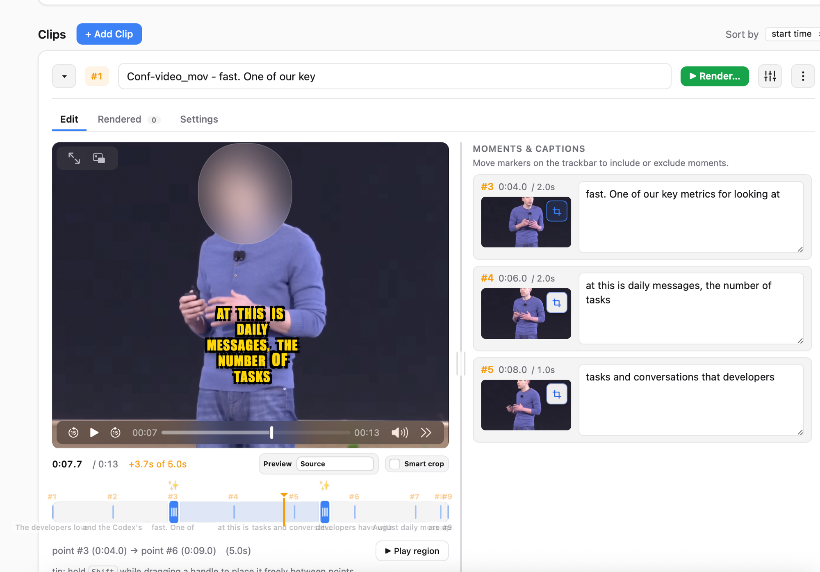Toggle picture-in-picture on the video player

click(x=99, y=158)
